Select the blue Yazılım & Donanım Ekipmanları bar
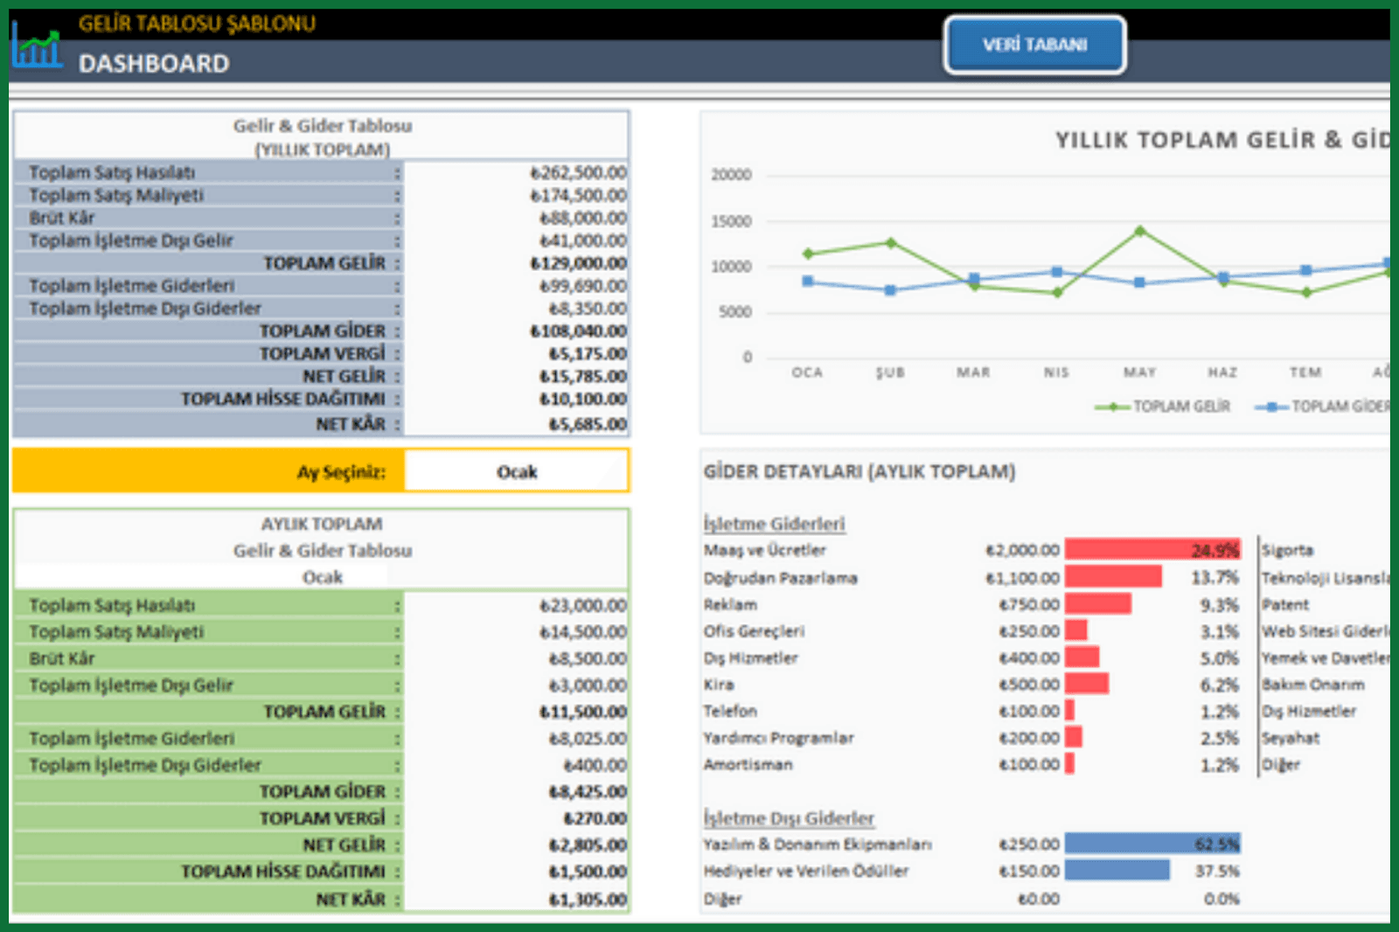 [x=1152, y=845]
